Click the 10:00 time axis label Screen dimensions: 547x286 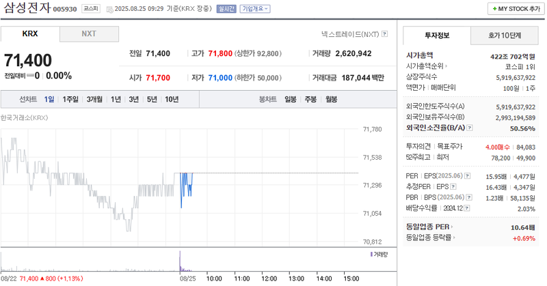(x=214, y=278)
